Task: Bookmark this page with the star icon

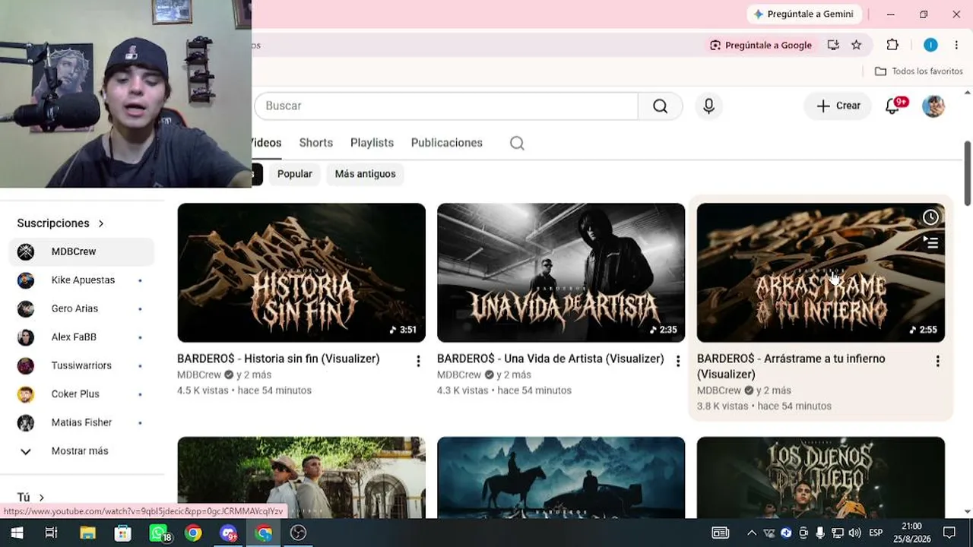Action: (x=857, y=46)
